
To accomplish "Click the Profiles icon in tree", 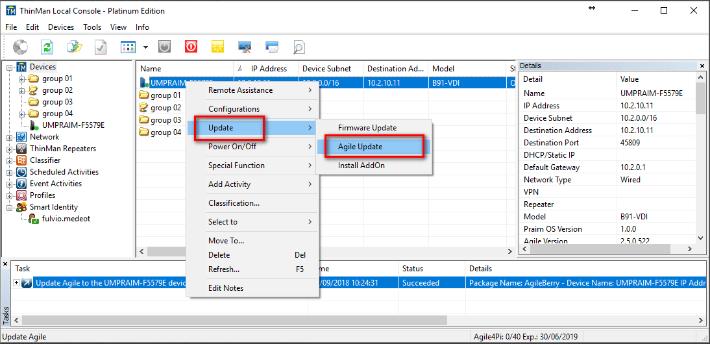I will [x=21, y=195].
